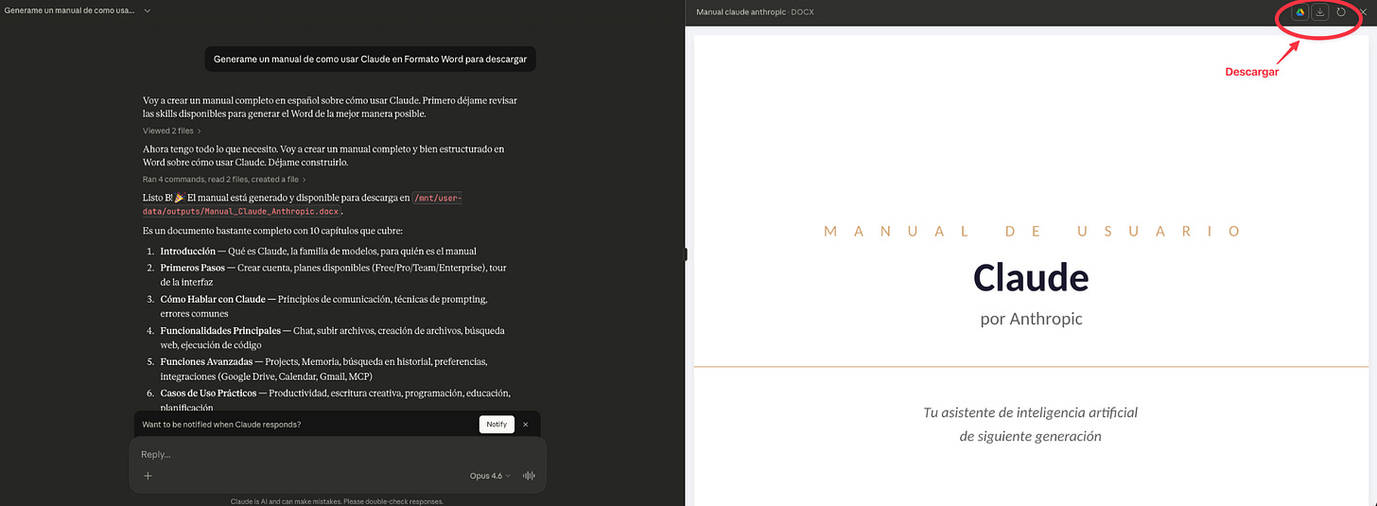This screenshot has width=1377, height=506.
Task: Save the document to Google Drive
Action: coord(1300,12)
